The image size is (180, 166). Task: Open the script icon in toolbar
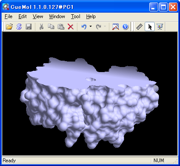[x=19, y=27]
